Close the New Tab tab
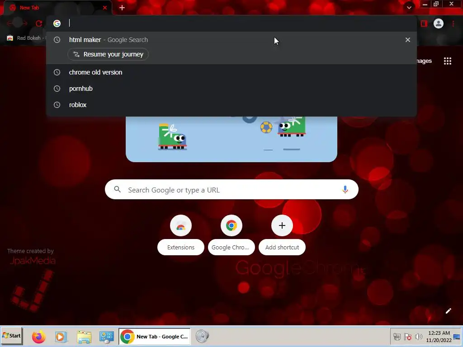 [x=104, y=8]
